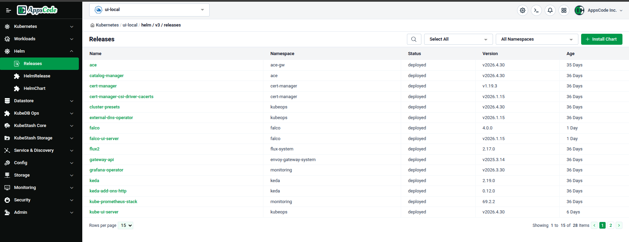The image size is (629, 242).
Task: Open the Select All dropdown
Action: [459, 39]
